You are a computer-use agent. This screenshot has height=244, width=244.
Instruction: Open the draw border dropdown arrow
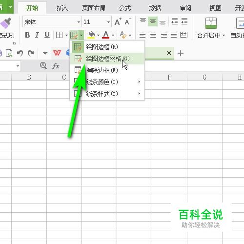tap(81, 35)
